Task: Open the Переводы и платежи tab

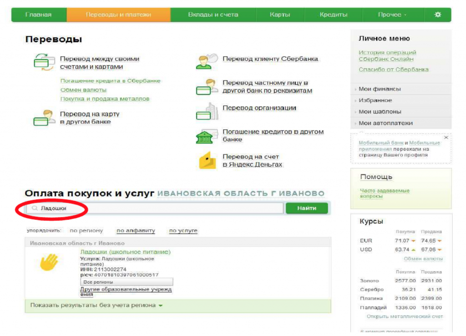Action: click(x=118, y=15)
